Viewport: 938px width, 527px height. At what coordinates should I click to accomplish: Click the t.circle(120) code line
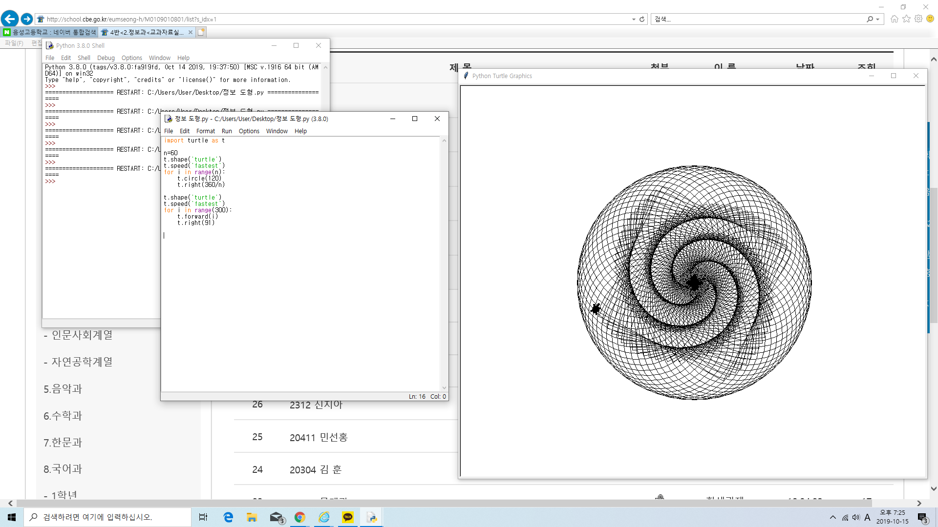(x=199, y=179)
